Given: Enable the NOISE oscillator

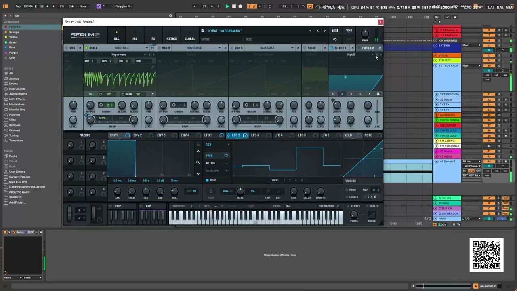Looking at the screenshot, I should (x=304, y=48).
